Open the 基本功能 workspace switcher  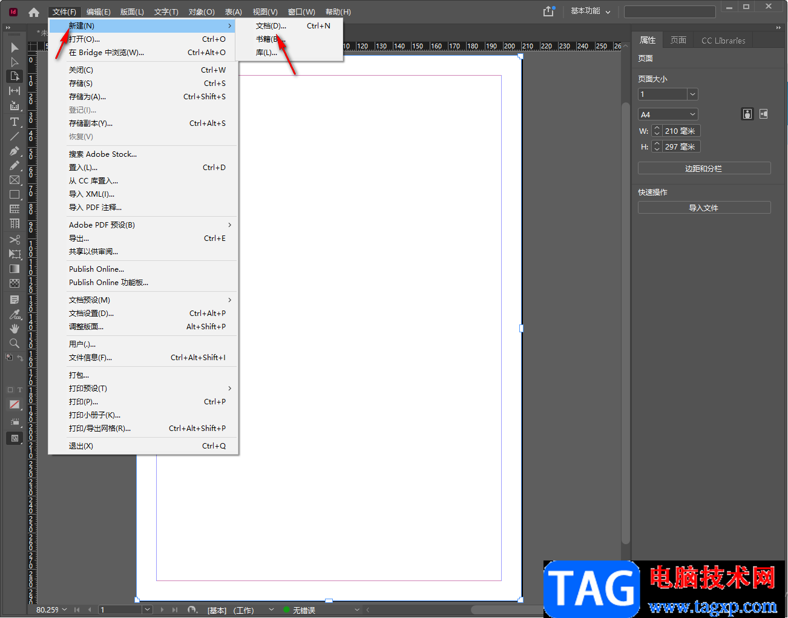[x=591, y=11]
